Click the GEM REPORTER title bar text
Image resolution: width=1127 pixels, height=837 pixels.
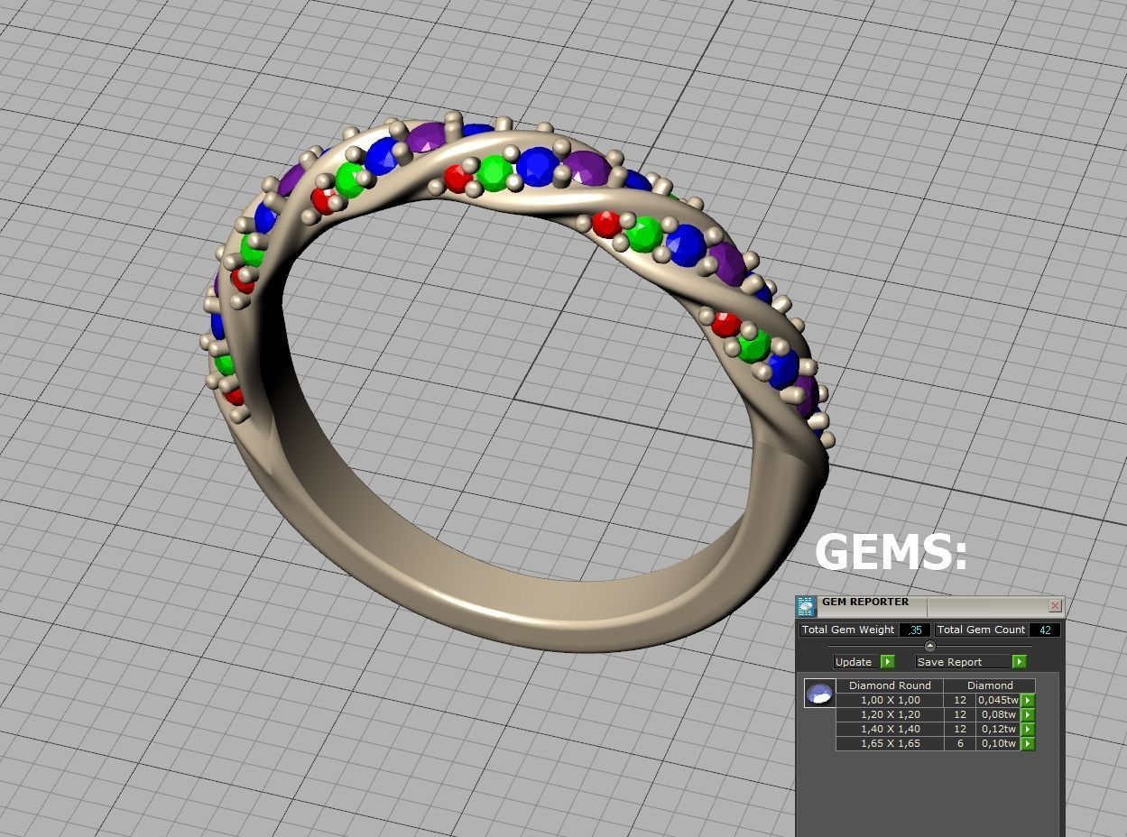coord(864,602)
